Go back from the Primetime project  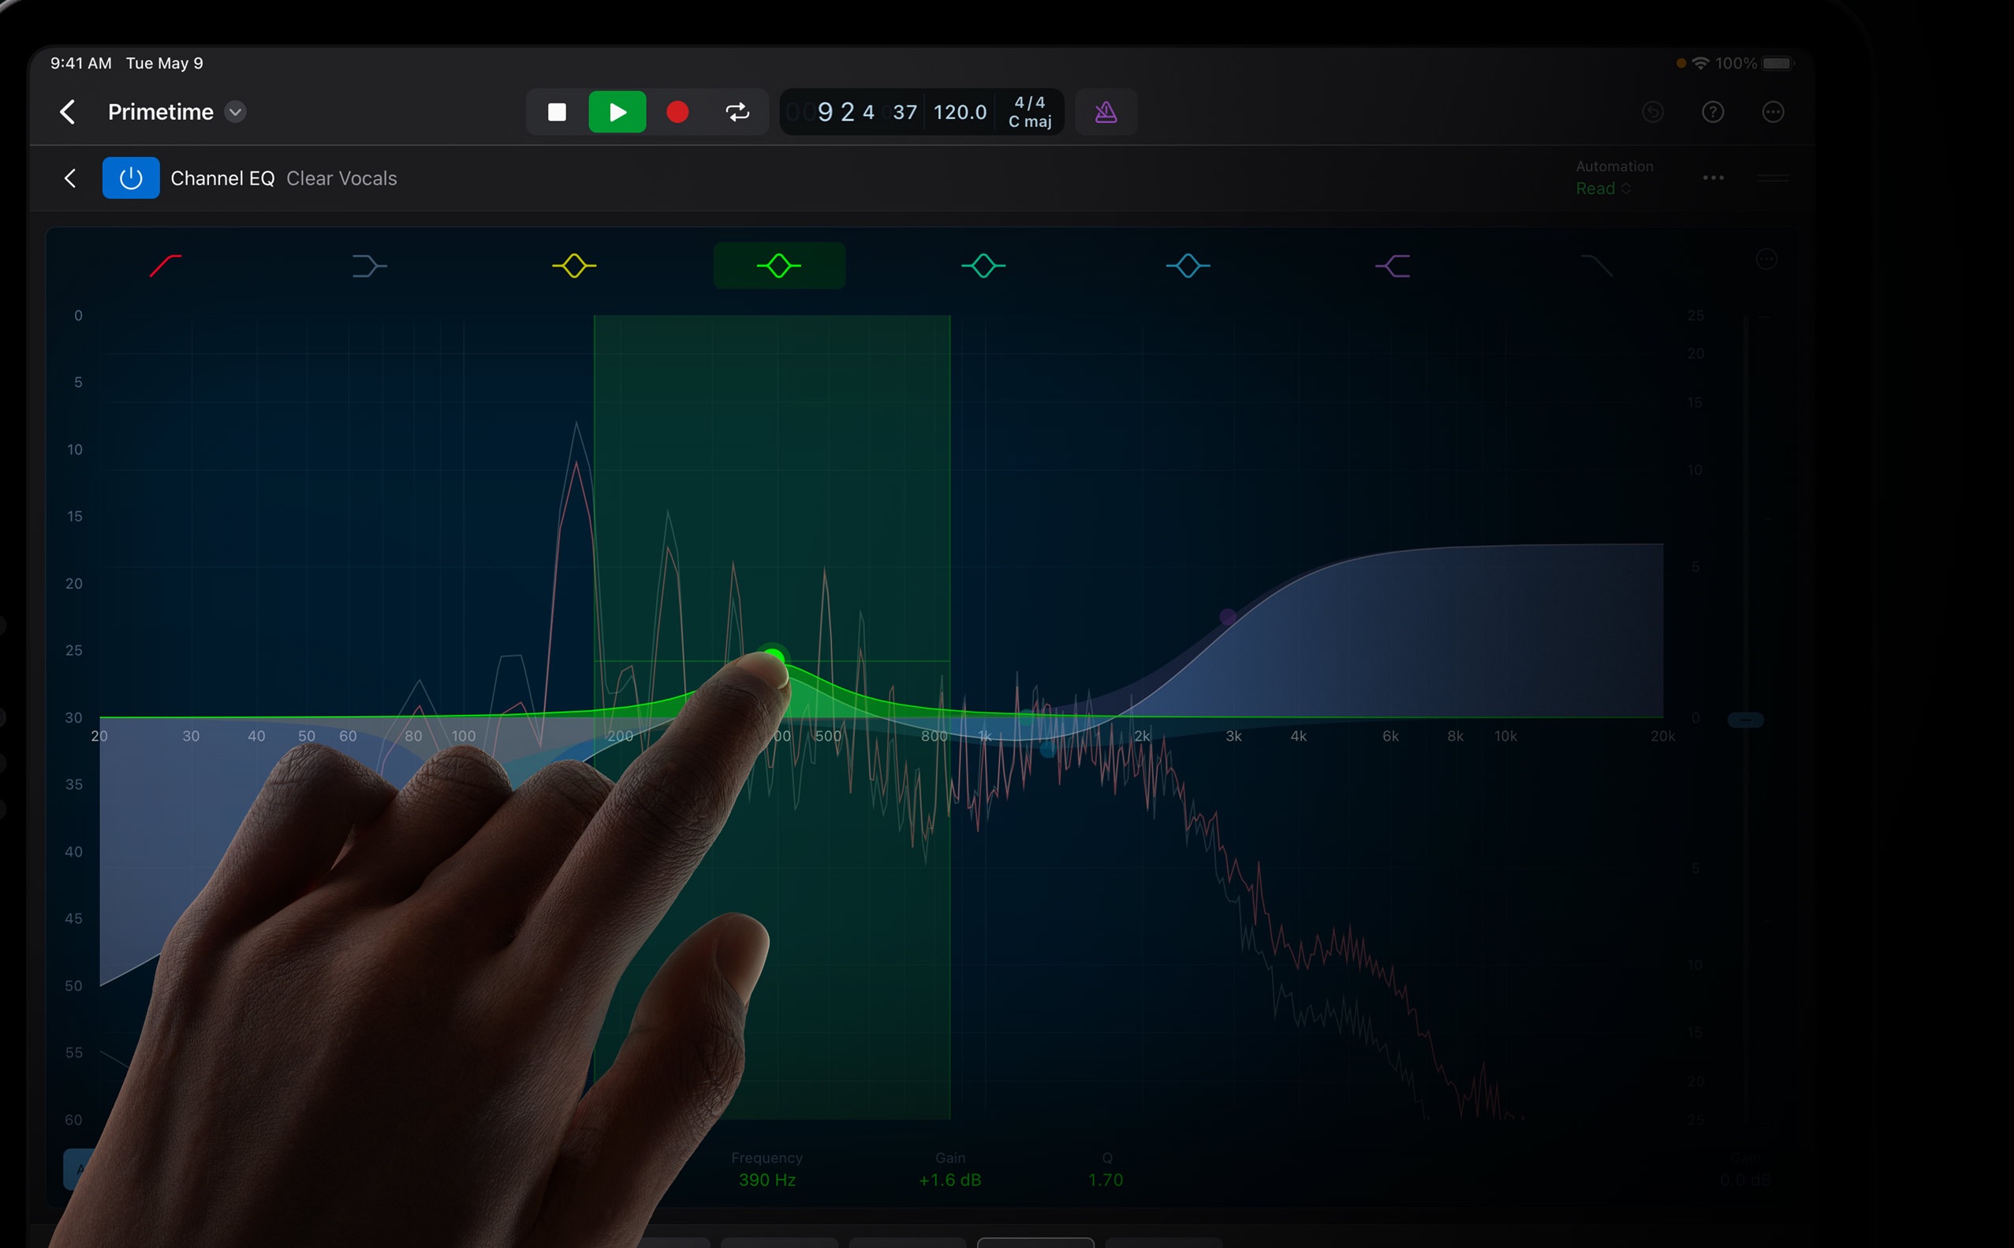point(68,112)
